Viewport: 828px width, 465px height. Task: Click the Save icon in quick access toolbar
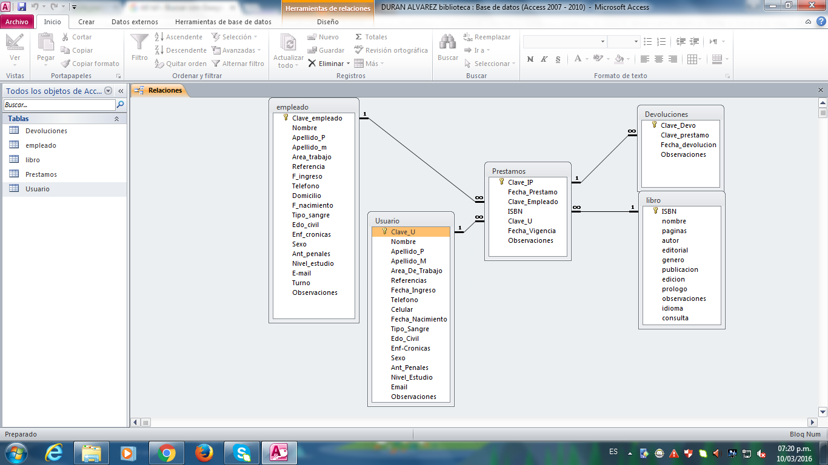22,7
